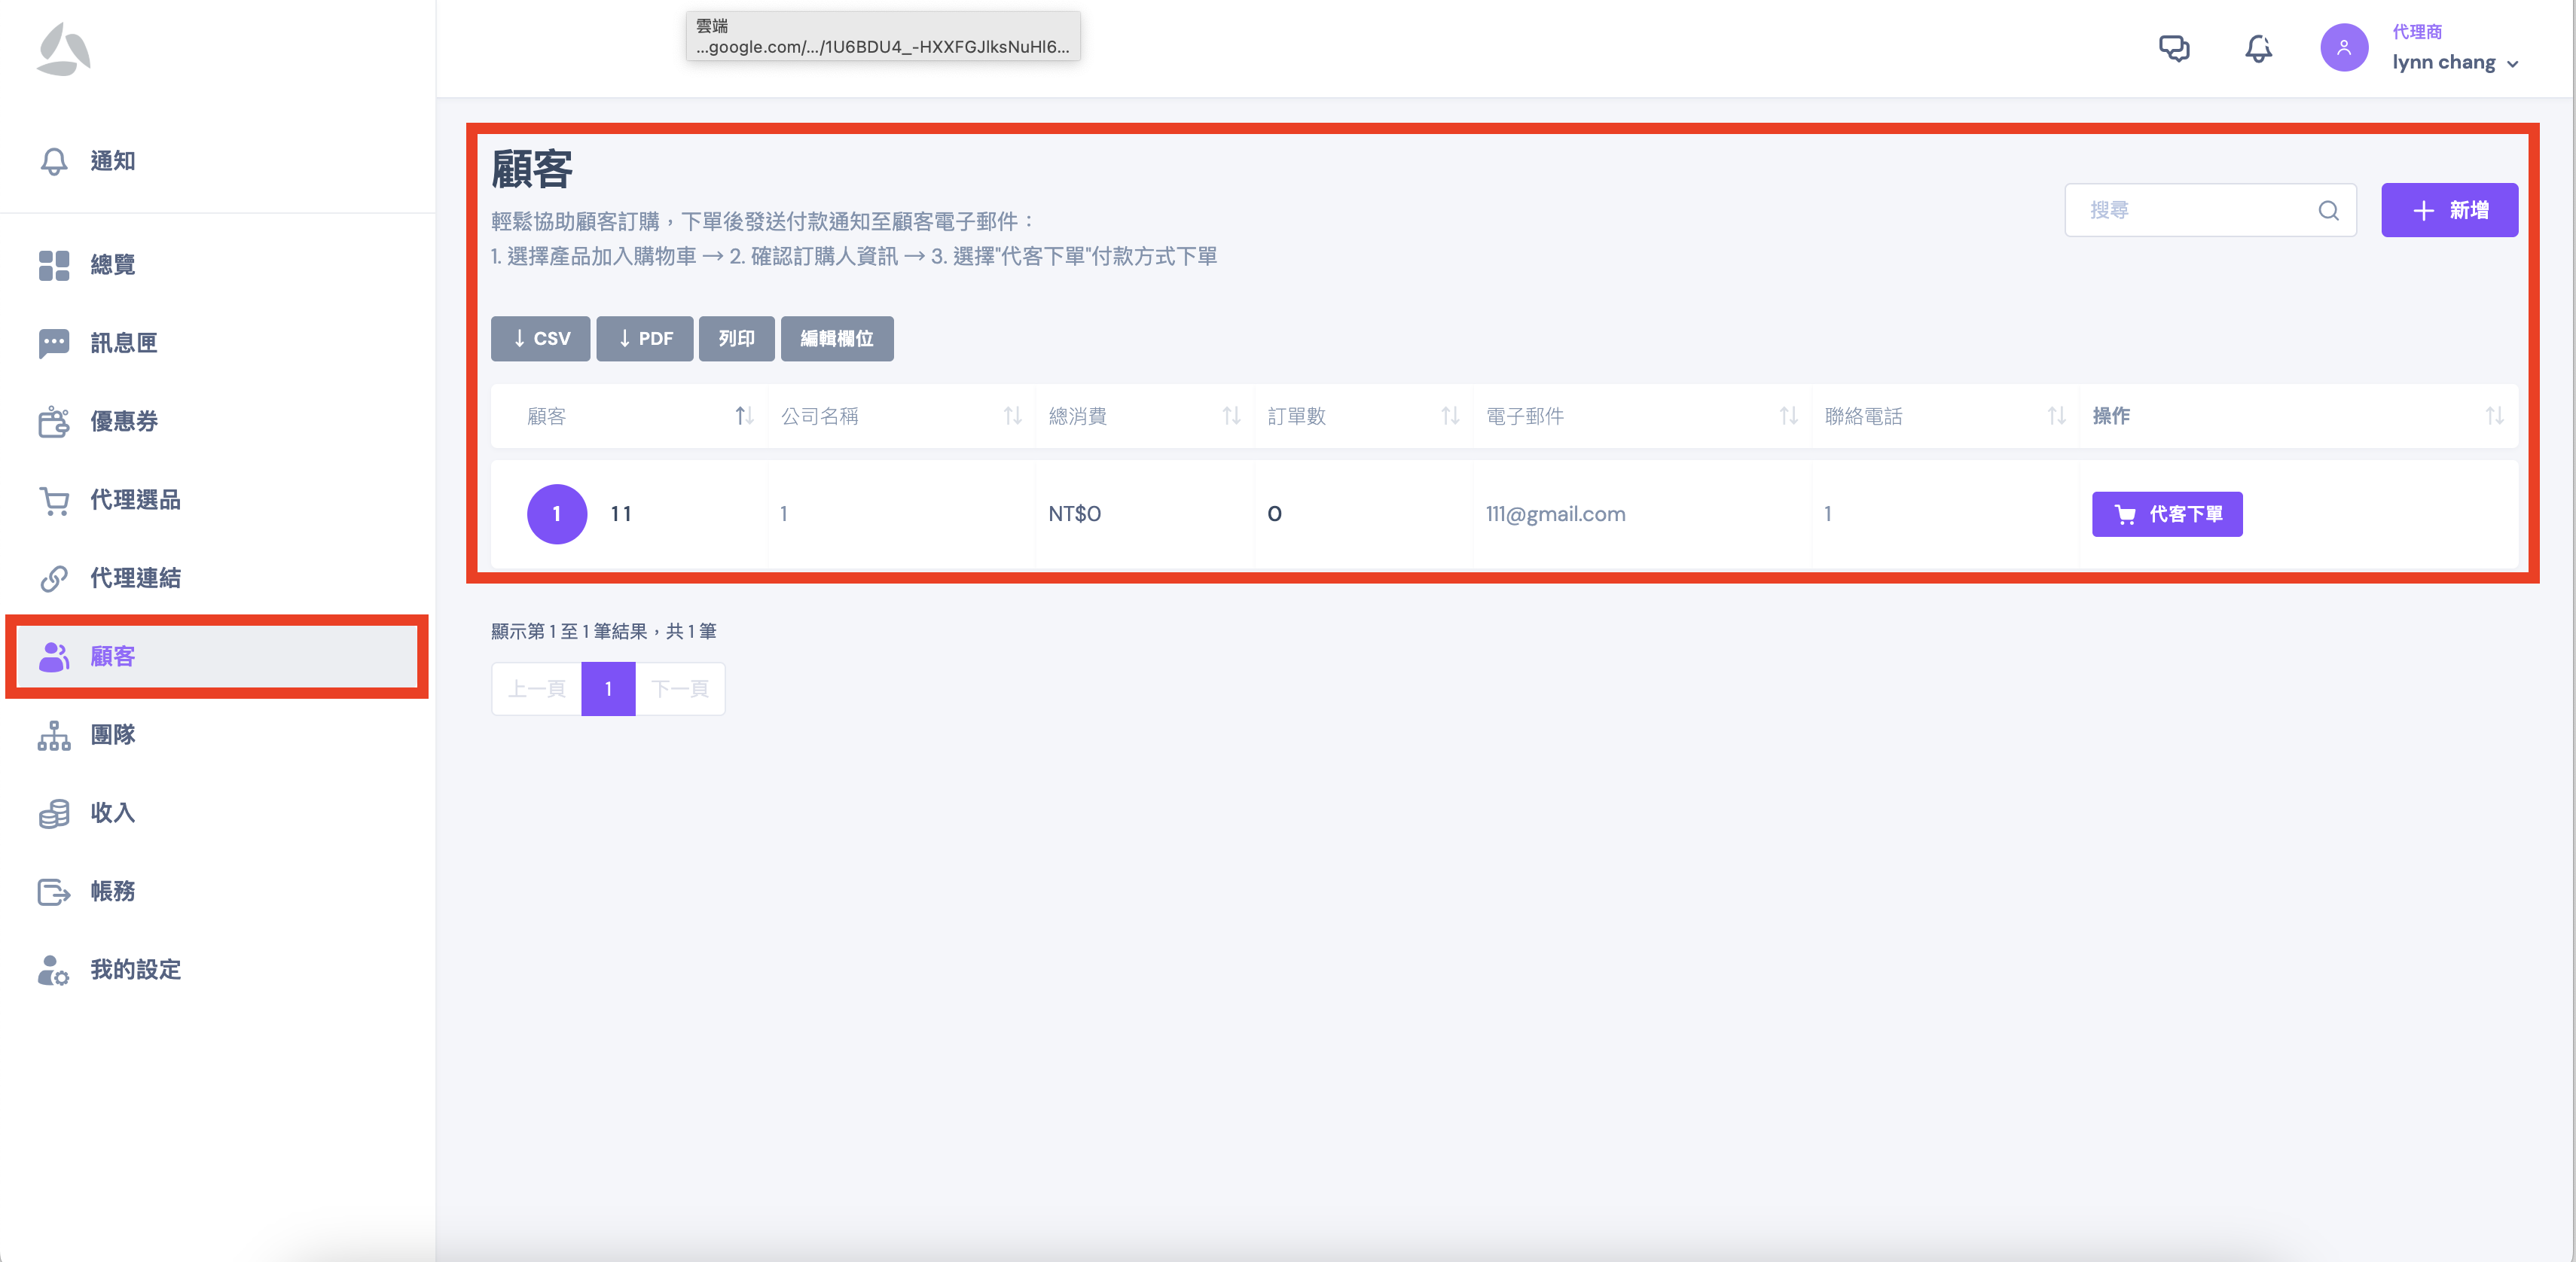Click the magnifier icon in search box
This screenshot has width=2576, height=1262.
[x=2328, y=210]
